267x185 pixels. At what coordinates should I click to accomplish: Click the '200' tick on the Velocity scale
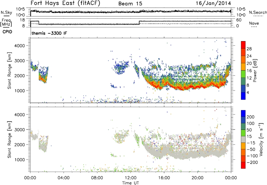(x=251, y=117)
